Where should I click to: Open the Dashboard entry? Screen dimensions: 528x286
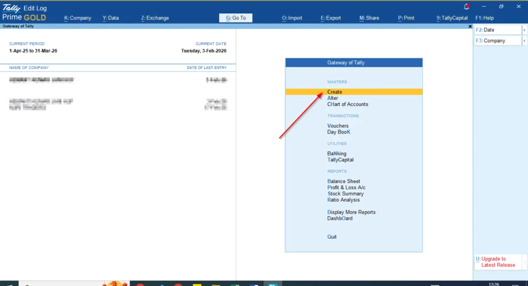click(340, 218)
